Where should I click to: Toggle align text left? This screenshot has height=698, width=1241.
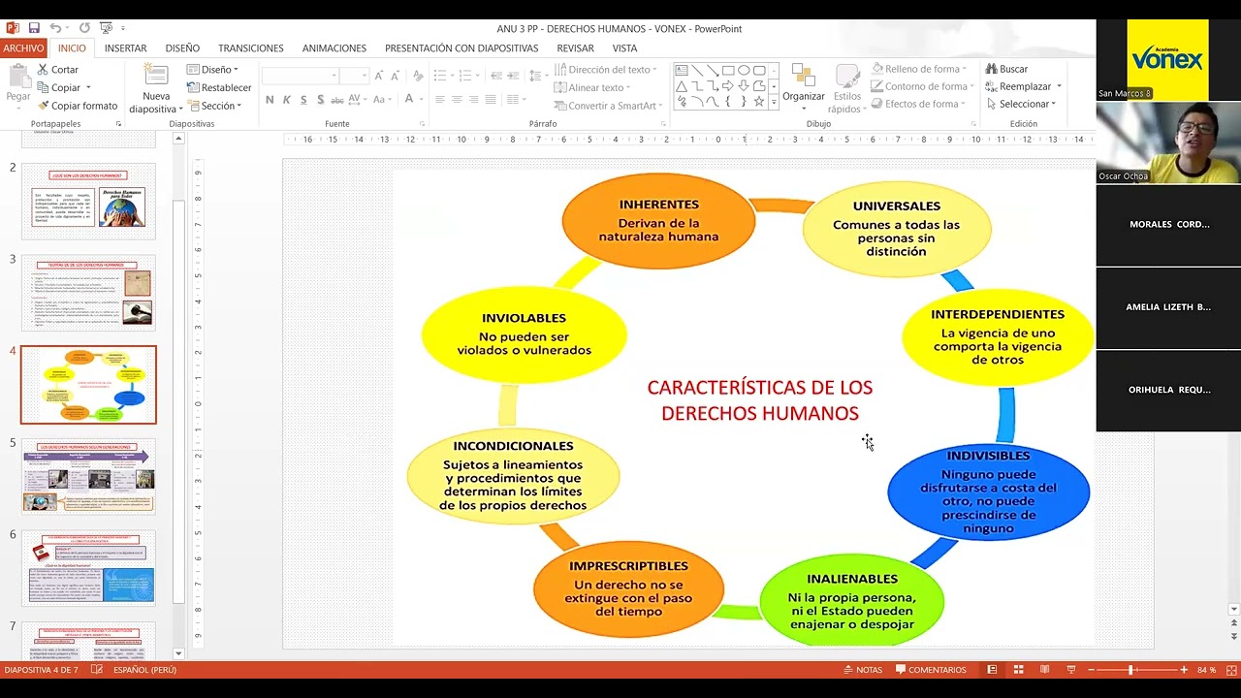(439, 99)
